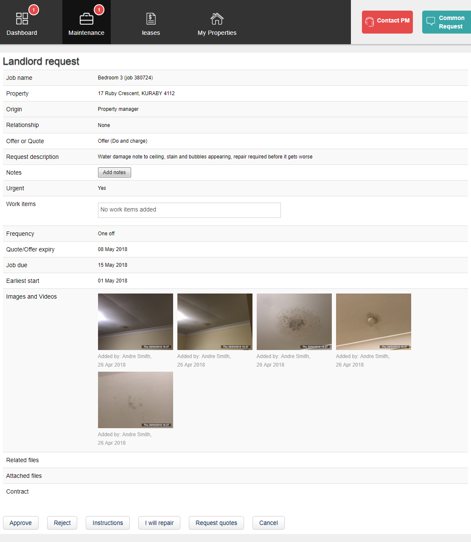Select the I will repair button
The width and height of the screenshot is (471, 542).
[x=159, y=523]
